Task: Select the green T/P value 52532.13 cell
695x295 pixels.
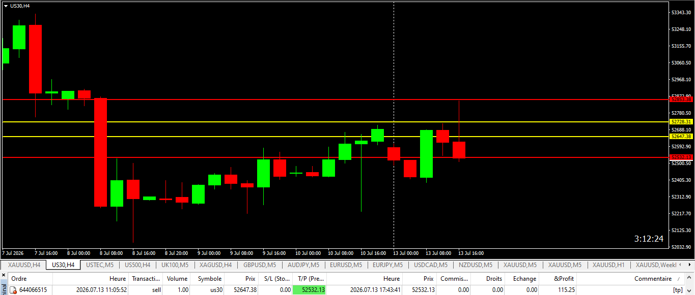Action: point(310,290)
